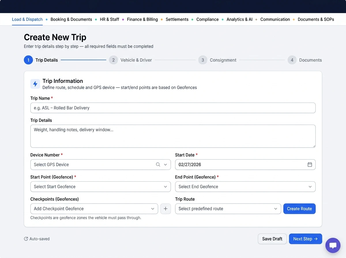Click the plus button to add checkpoint
Screen dimensions: 346x258
point(166,209)
